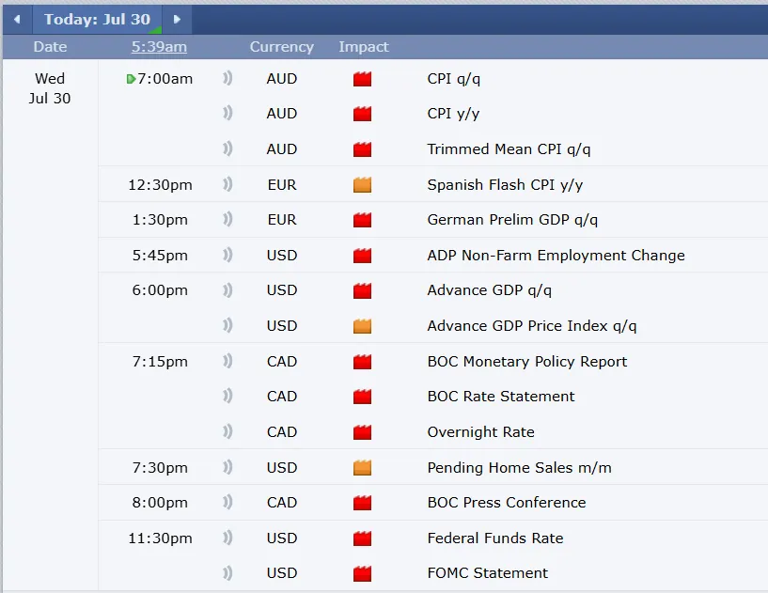Go to previous day using left arrow
Viewport: 768px width, 593px height.
point(16,19)
